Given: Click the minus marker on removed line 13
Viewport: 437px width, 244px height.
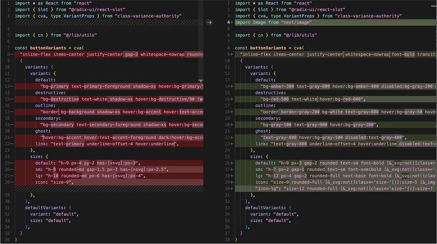Looking at the screenshot, I should (x=12, y=86).
